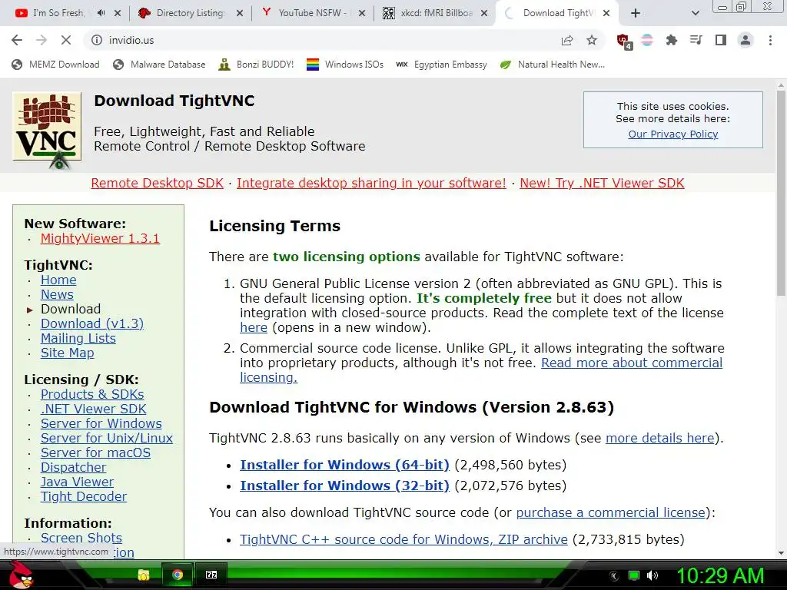This screenshot has width=787, height=590.
Task: Stop loading the page
Action: tap(66, 40)
